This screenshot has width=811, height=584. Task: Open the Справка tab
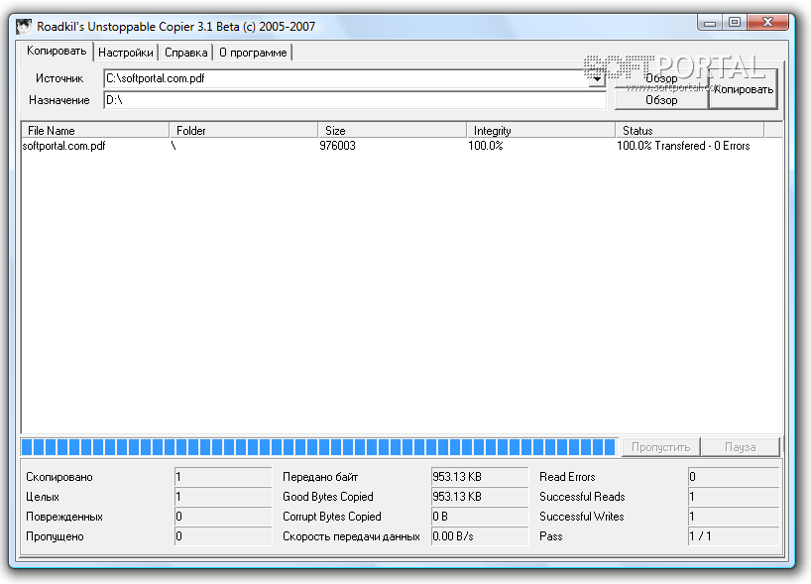[x=185, y=53]
